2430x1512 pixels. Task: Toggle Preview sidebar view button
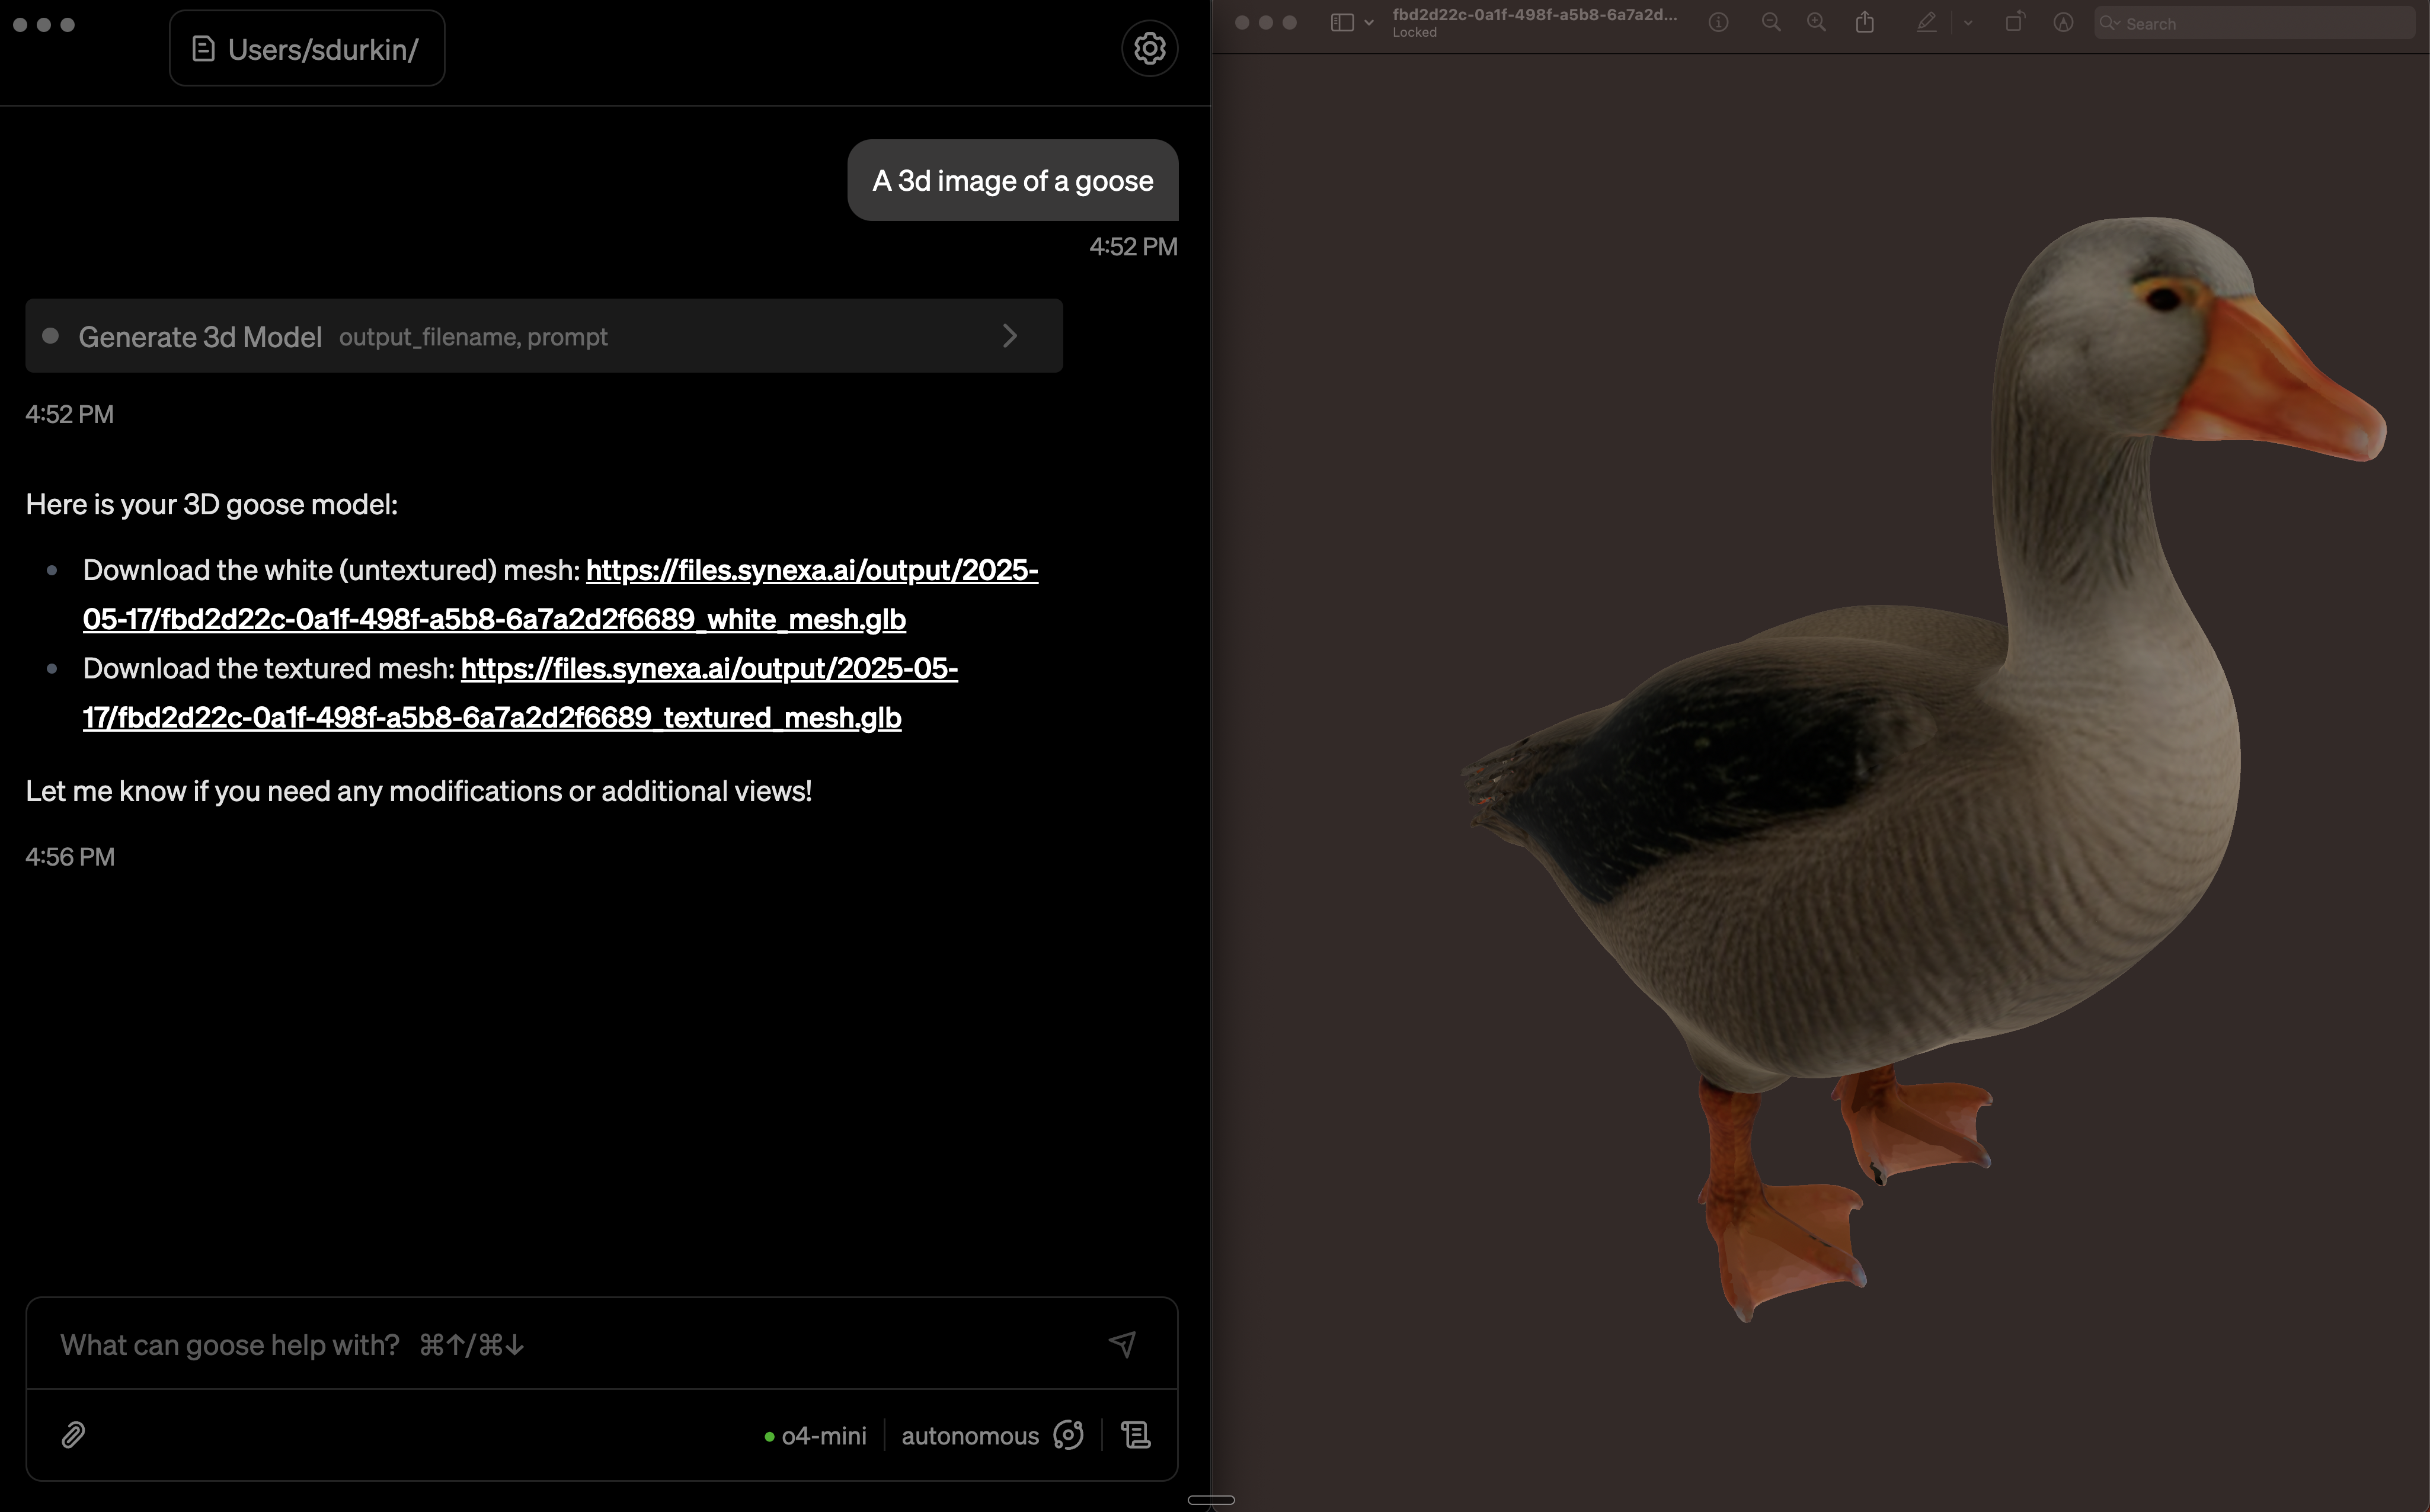click(x=1342, y=23)
